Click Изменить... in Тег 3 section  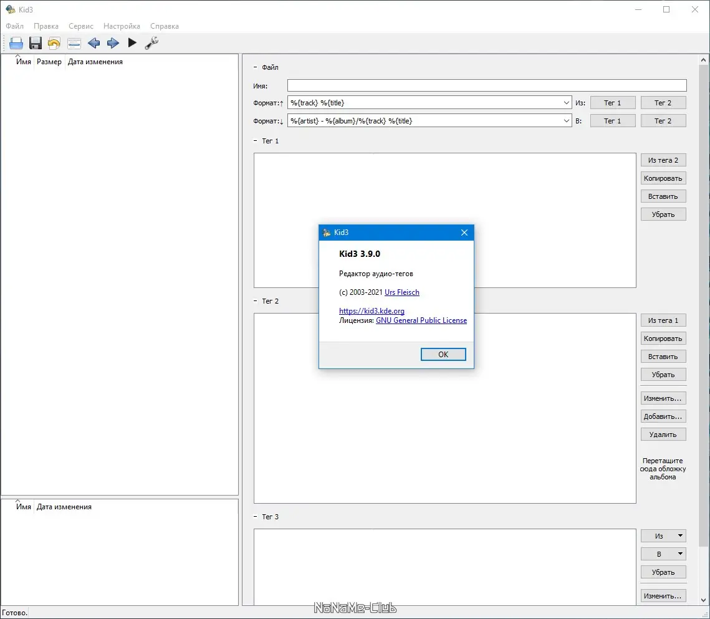tap(663, 596)
